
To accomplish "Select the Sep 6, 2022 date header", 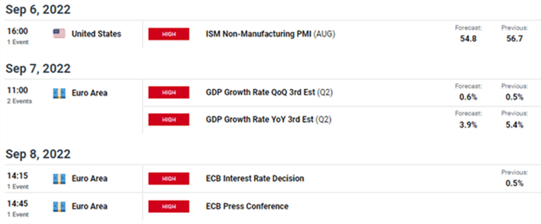I will coord(38,9).
